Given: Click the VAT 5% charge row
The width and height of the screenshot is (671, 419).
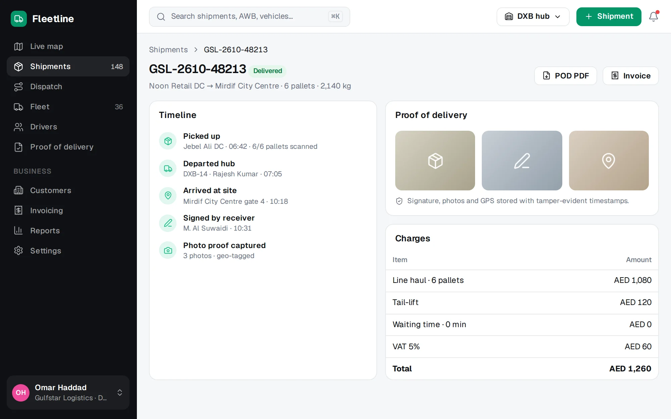Looking at the screenshot, I should pos(522,347).
